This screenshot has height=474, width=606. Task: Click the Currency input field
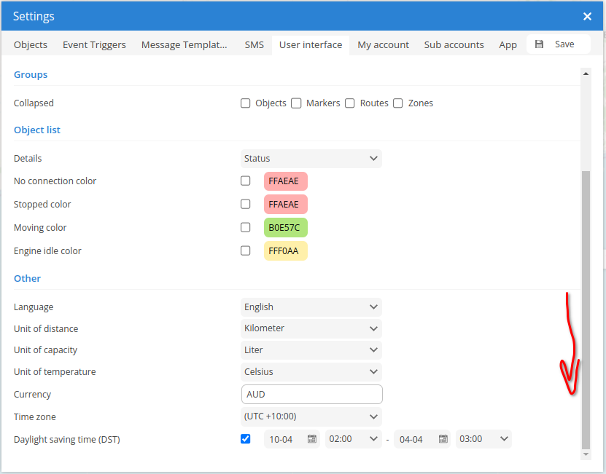(x=311, y=394)
